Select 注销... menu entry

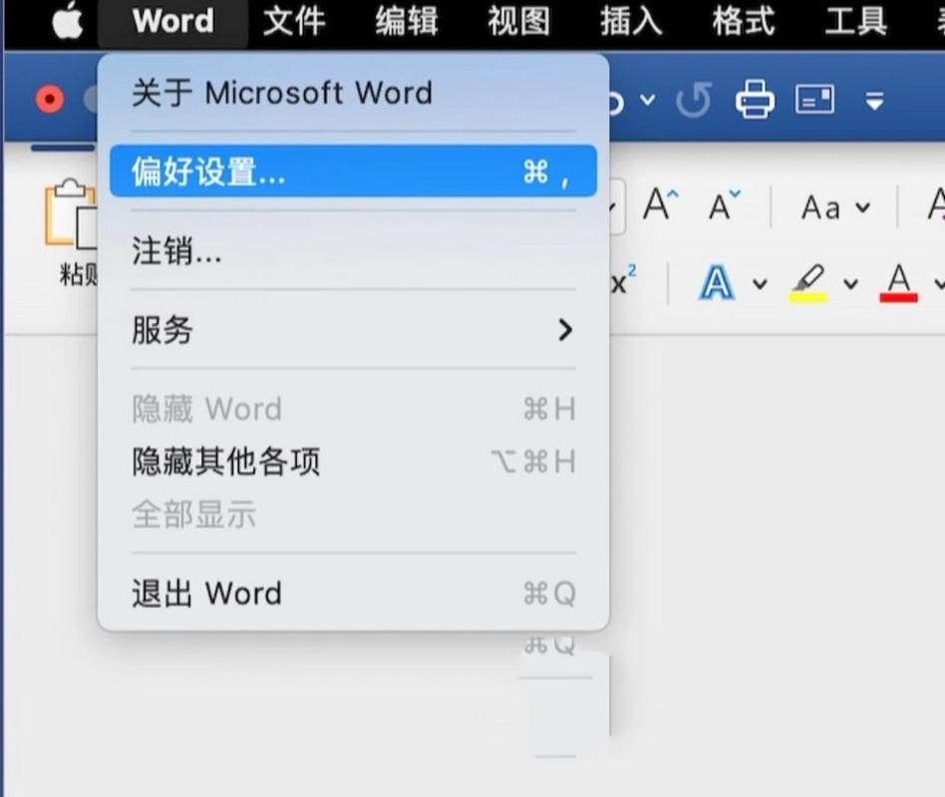tap(353, 251)
